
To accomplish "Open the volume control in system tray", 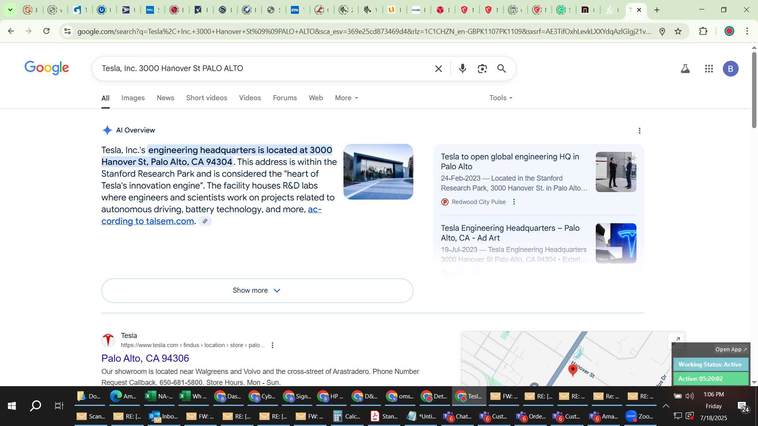I will [690, 396].
